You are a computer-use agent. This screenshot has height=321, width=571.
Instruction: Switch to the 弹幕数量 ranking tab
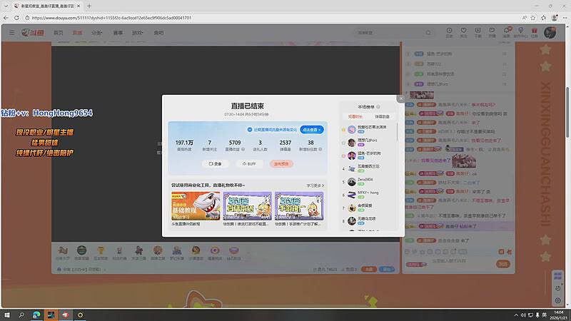[382, 116]
